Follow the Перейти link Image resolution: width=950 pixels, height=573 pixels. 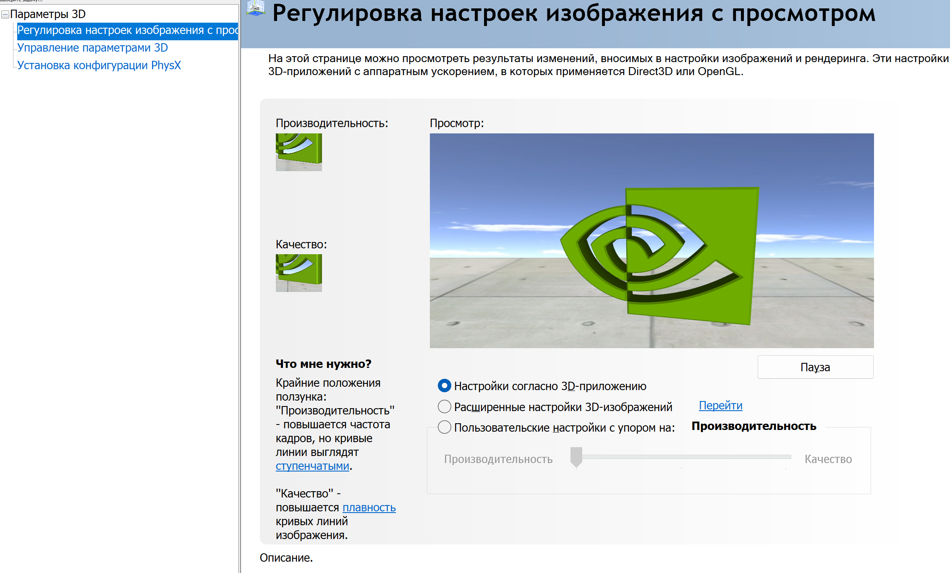(x=720, y=406)
